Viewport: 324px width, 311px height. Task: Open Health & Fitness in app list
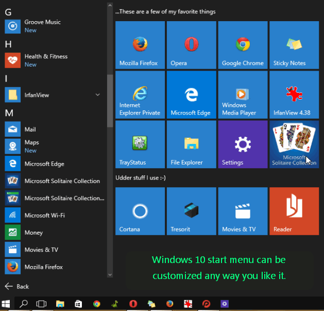tap(54, 60)
